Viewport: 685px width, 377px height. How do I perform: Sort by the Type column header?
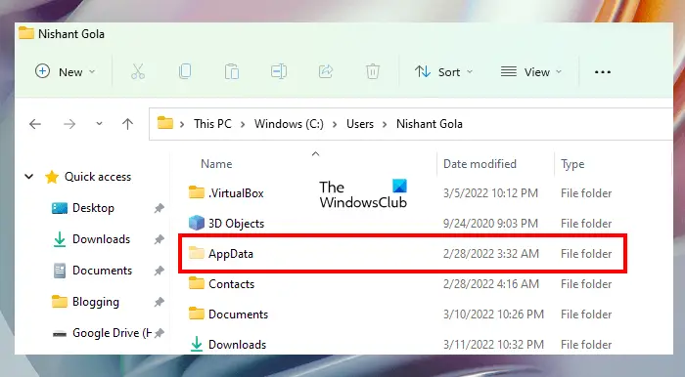(x=572, y=164)
